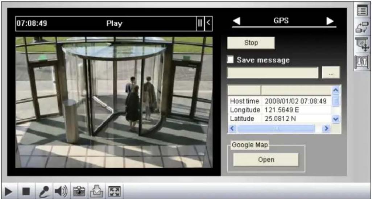Open Google Map with the Open button
The image size is (372, 199).
pyautogui.click(x=266, y=160)
